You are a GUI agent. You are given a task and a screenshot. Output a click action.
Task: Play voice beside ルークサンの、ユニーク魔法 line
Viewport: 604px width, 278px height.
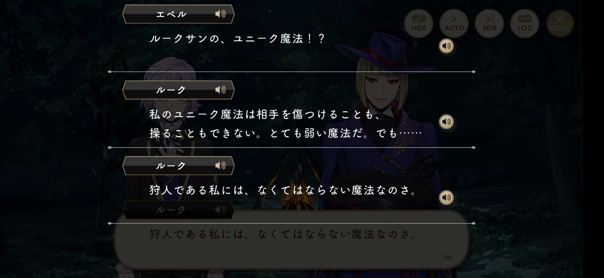coord(446,46)
